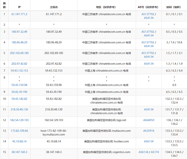Screen dimensions: 187x159
Task: Open AS4134 link in hop 3 row
Action: point(149,35)
